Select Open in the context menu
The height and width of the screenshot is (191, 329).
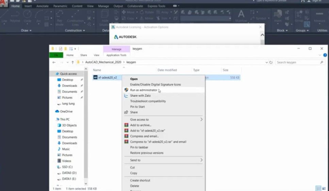(x=134, y=79)
